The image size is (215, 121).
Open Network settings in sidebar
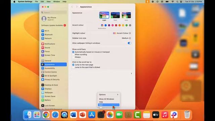click(x=54, y=38)
